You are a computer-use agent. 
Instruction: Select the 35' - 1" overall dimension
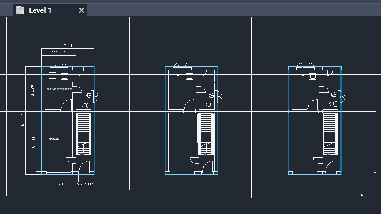[x=23, y=121]
